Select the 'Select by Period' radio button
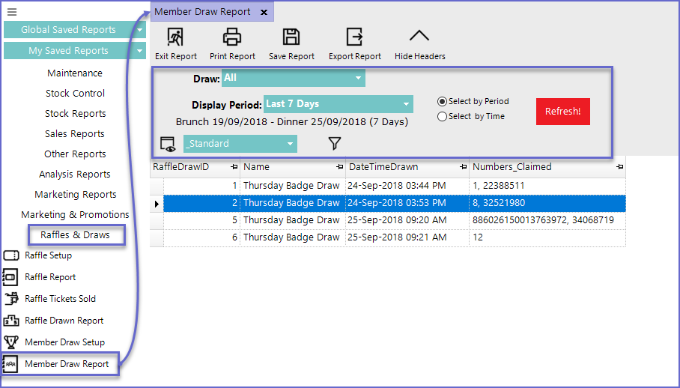The image size is (680, 388). click(443, 102)
